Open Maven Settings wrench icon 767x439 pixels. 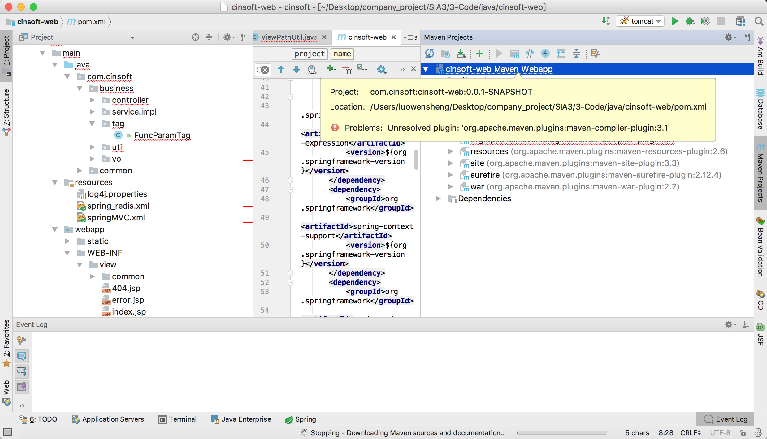[595, 54]
